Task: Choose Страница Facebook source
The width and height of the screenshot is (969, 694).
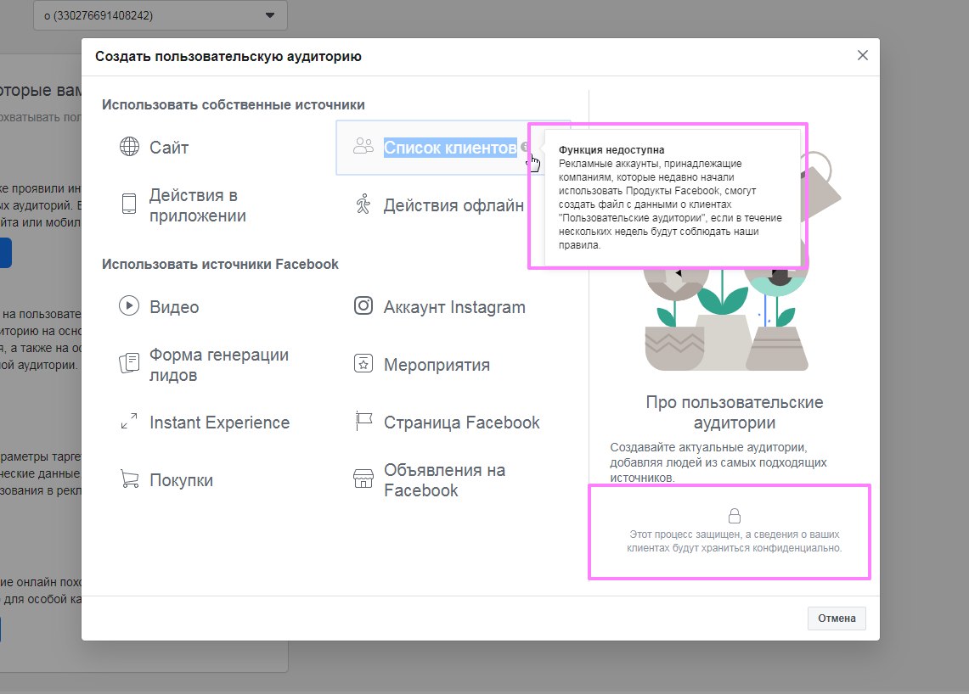Action: click(x=462, y=423)
